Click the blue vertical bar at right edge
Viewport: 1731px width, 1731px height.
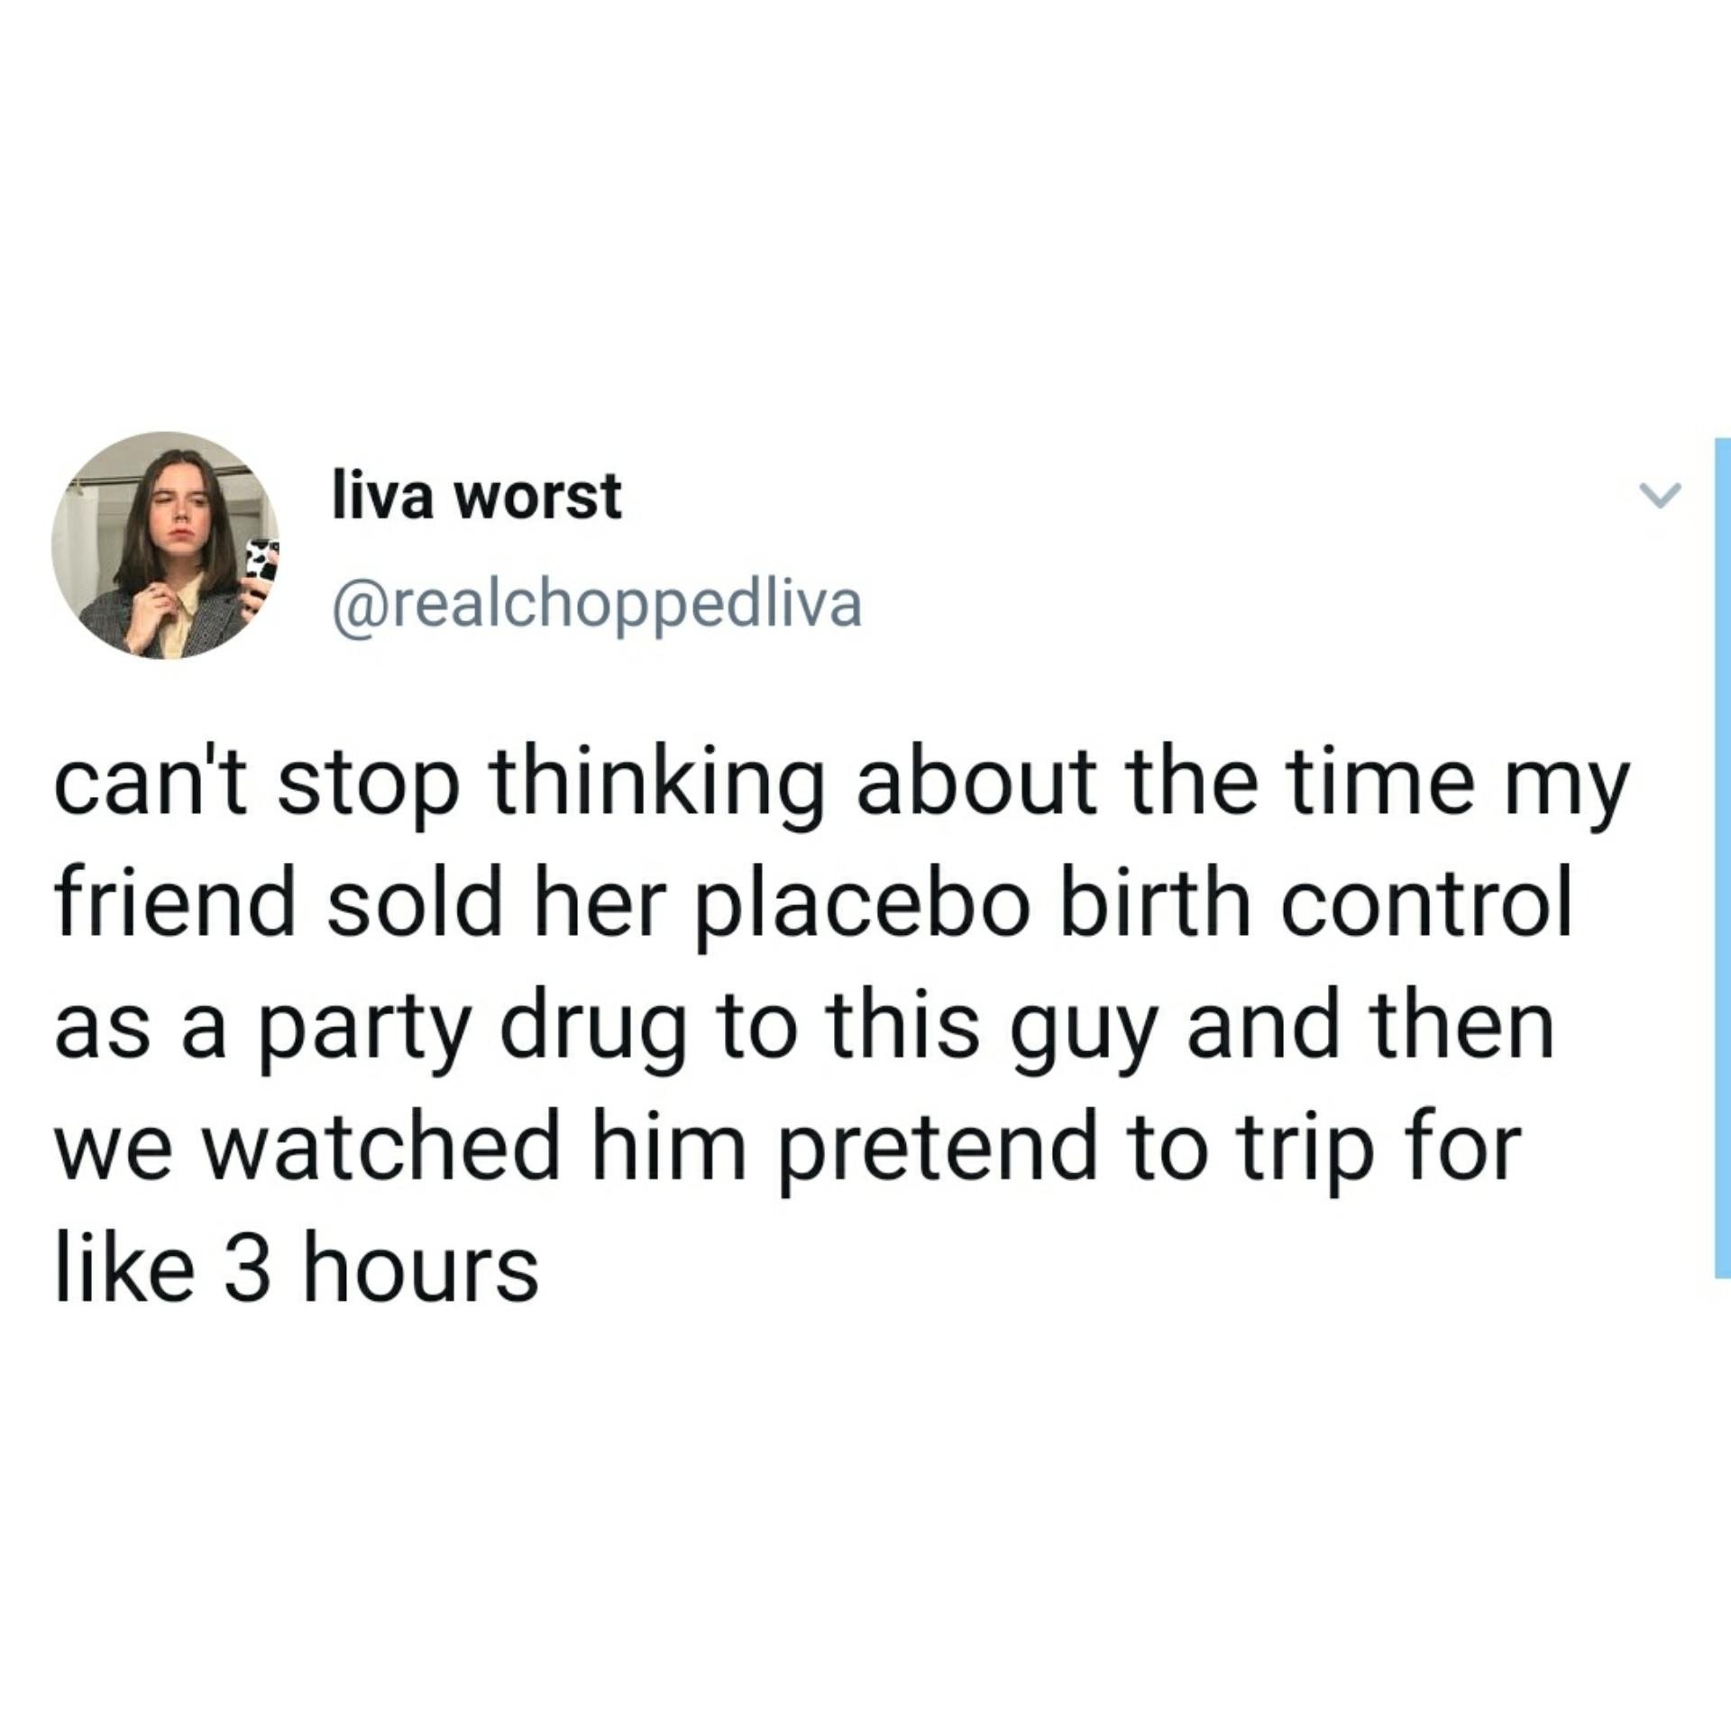[x=1722, y=857]
